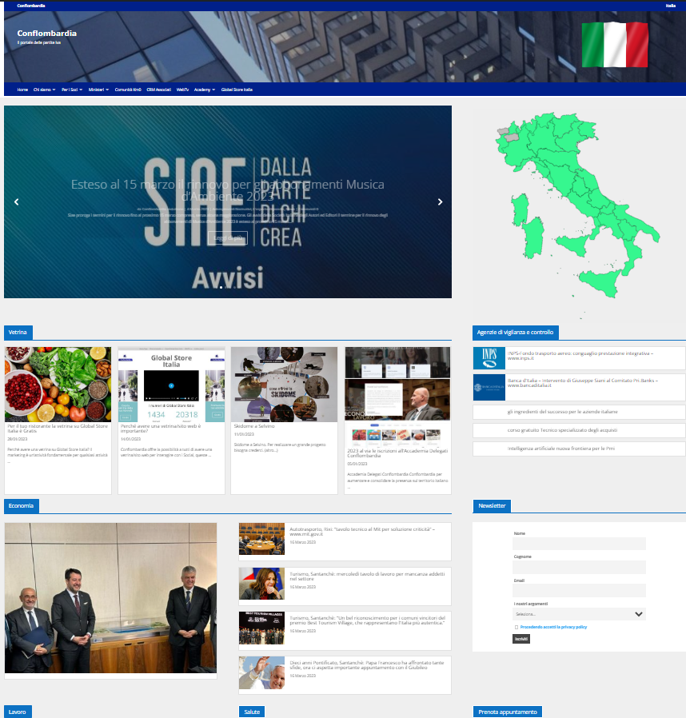Viewport: 686px width, 718px height.
Task: Go to the previous slide in the carousel
Action: [17, 202]
